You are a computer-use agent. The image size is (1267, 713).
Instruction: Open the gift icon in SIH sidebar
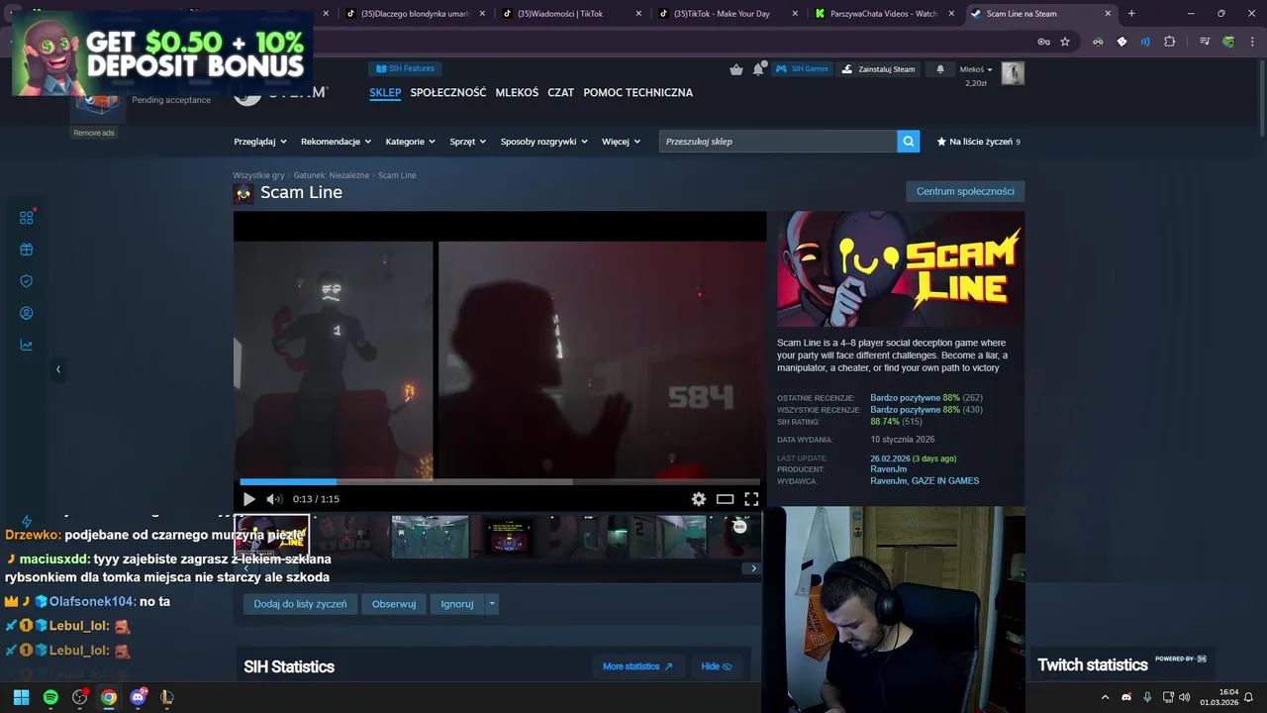coord(27,250)
